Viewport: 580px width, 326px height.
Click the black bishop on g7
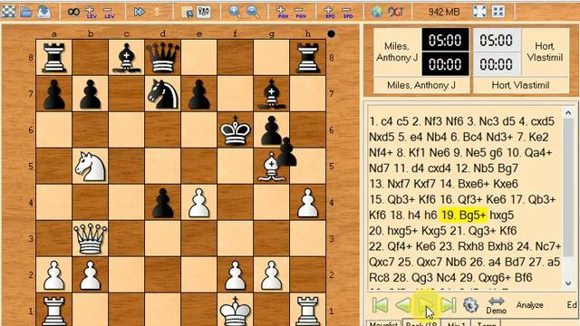click(272, 94)
